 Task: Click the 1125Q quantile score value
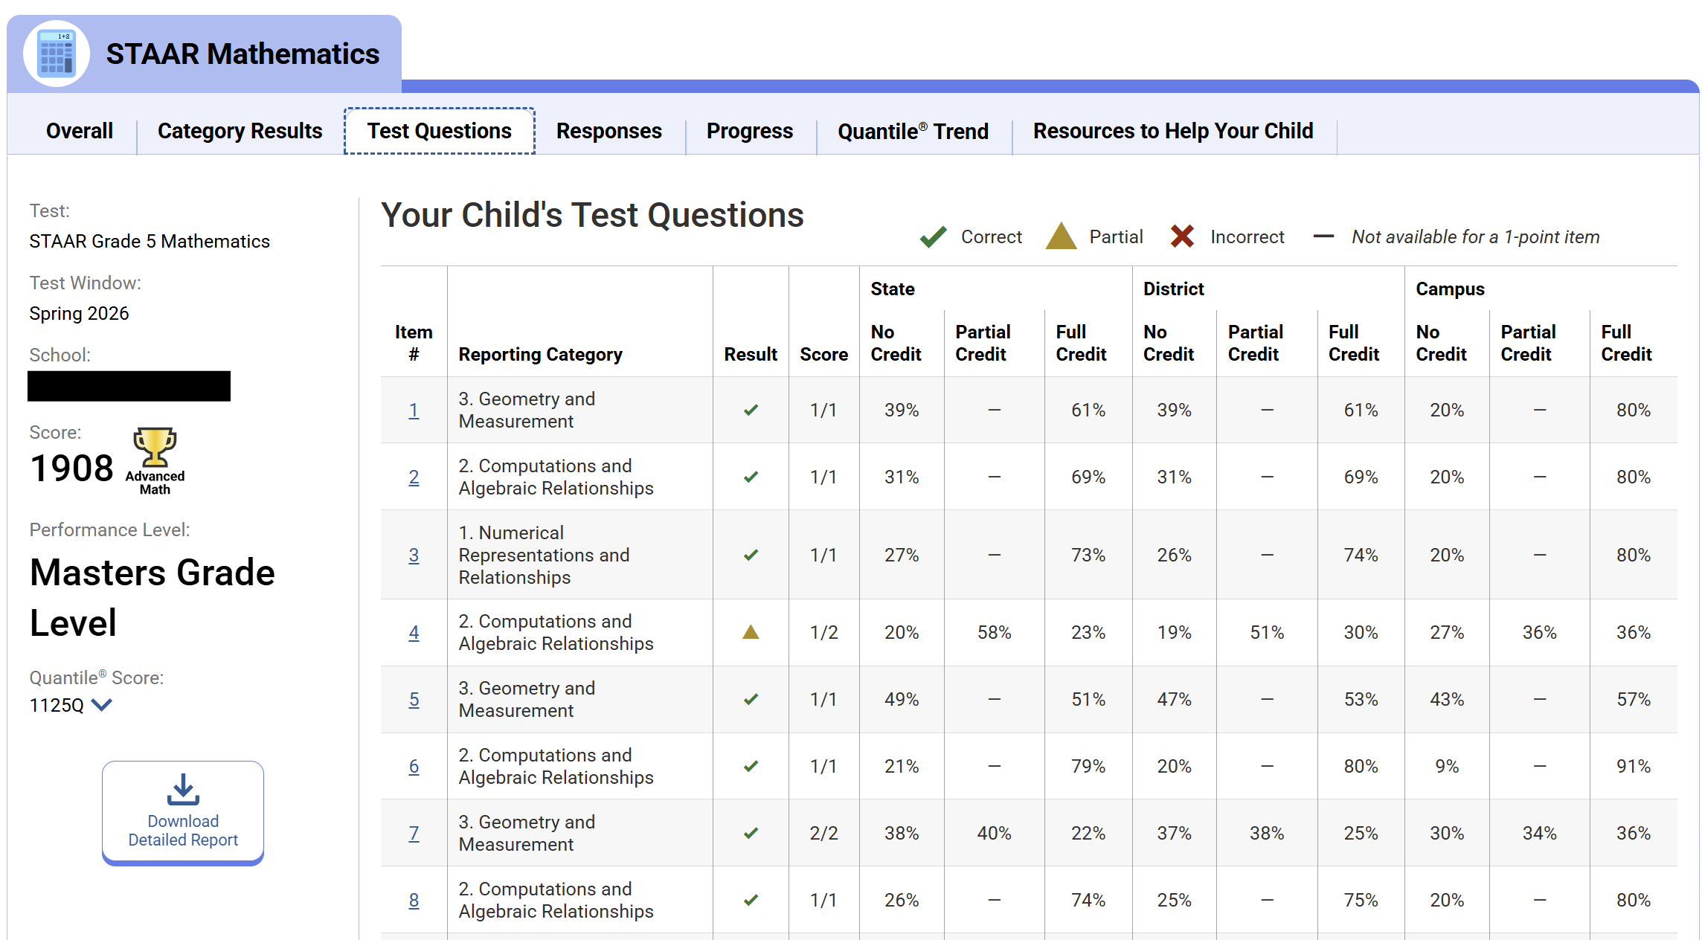coord(57,705)
